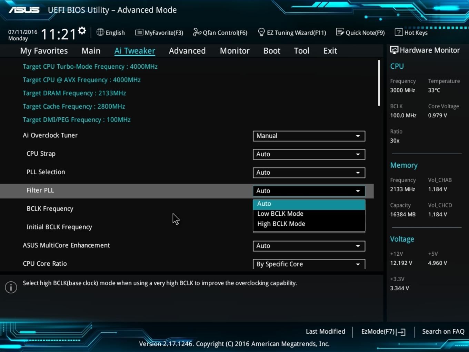Image resolution: width=469 pixels, height=352 pixels.
Task: Open Quick Note(F9) notepad icon
Action: [x=340, y=32]
